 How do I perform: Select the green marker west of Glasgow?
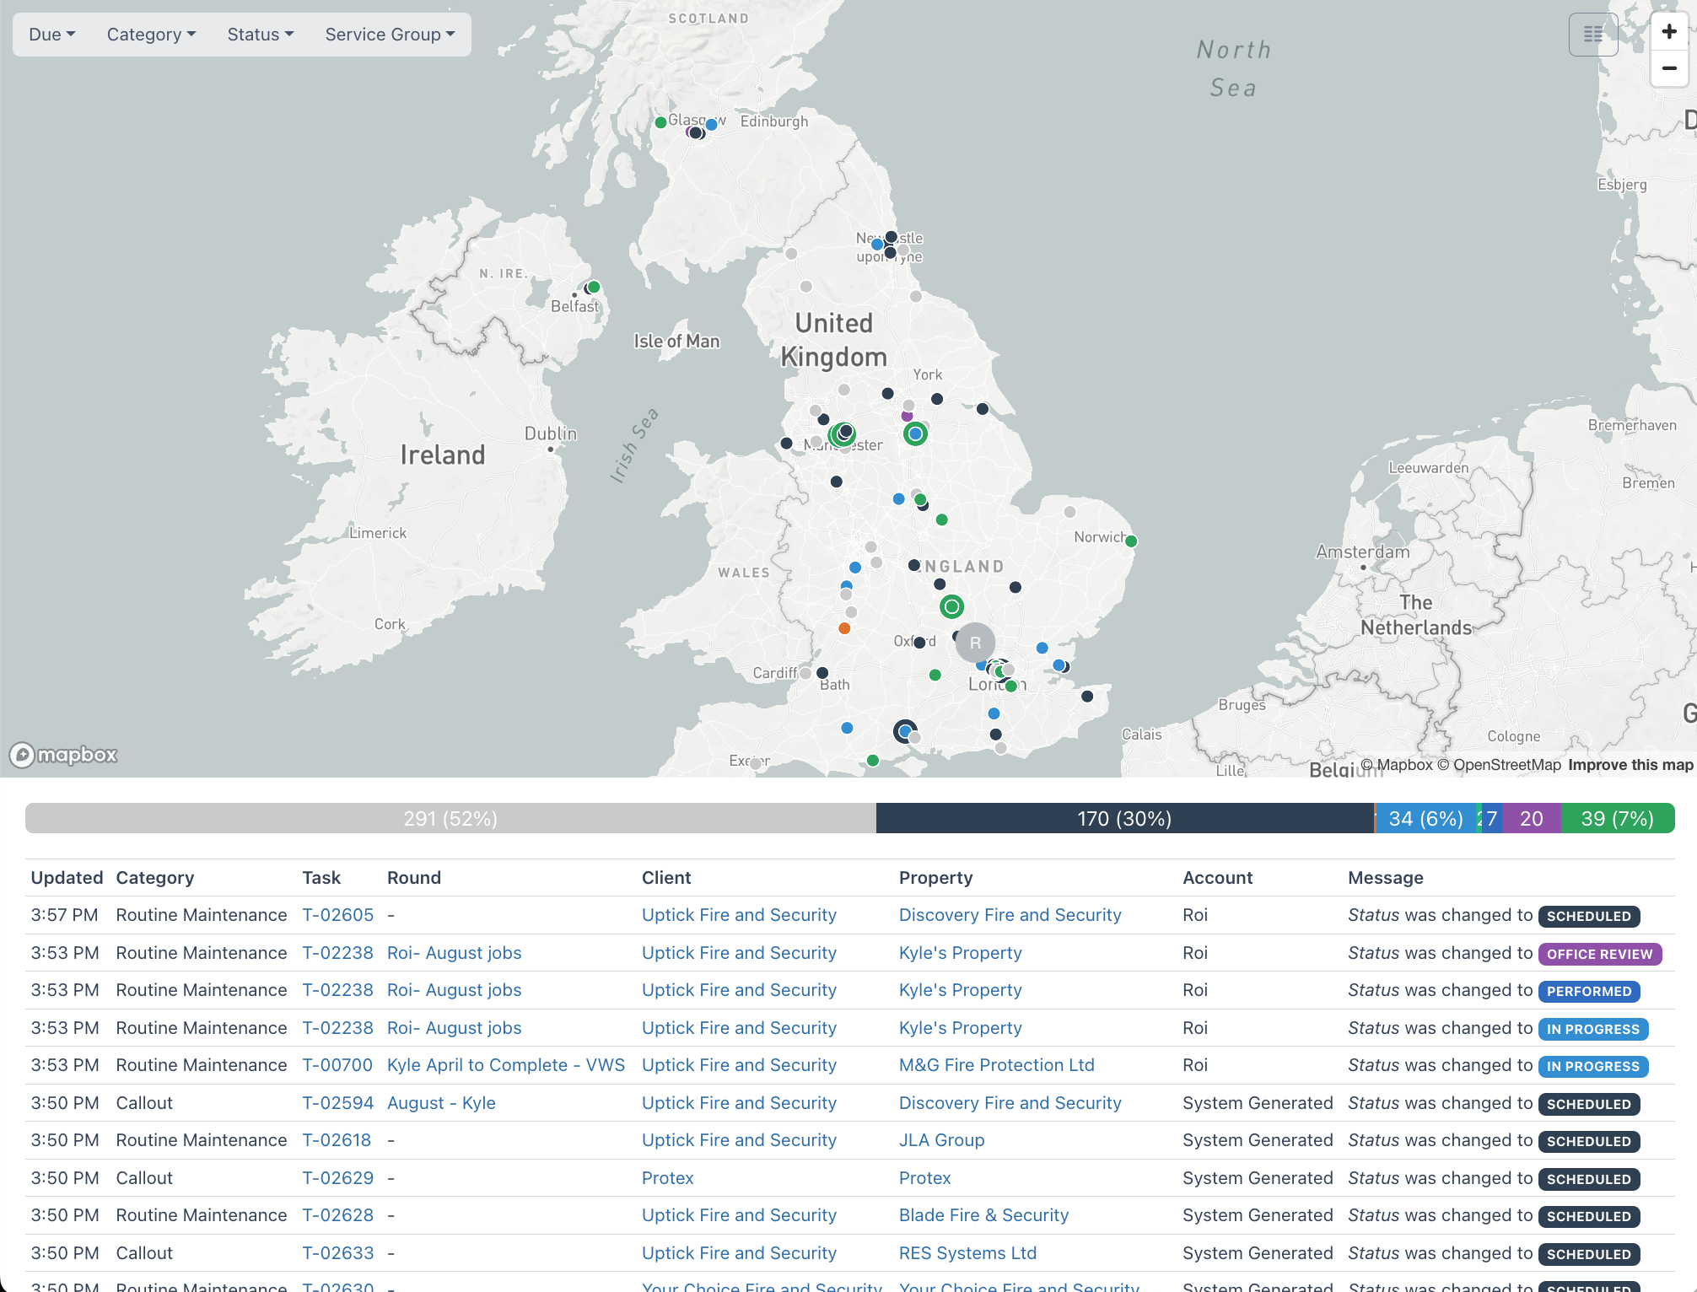pyautogui.click(x=661, y=123)
